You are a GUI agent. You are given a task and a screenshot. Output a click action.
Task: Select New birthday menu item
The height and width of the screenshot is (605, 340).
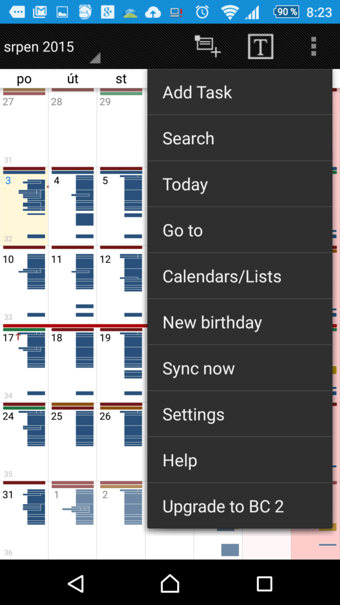pos(240,322)
